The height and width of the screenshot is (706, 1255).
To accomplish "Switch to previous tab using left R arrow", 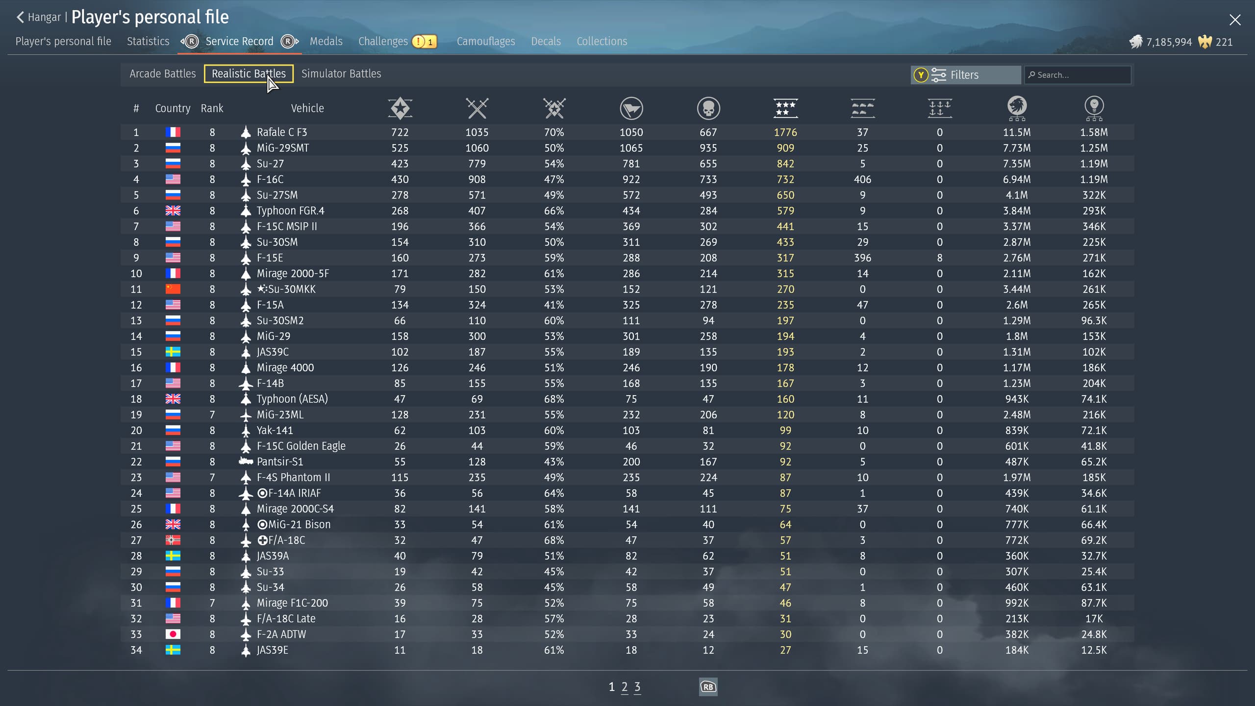I will (x=189, y=42).
